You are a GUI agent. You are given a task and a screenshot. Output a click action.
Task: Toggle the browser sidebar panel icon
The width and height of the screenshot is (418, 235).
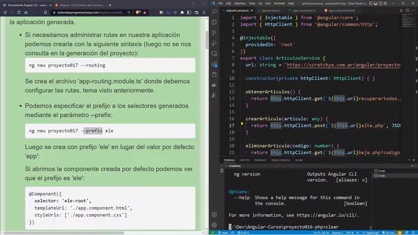189,12
